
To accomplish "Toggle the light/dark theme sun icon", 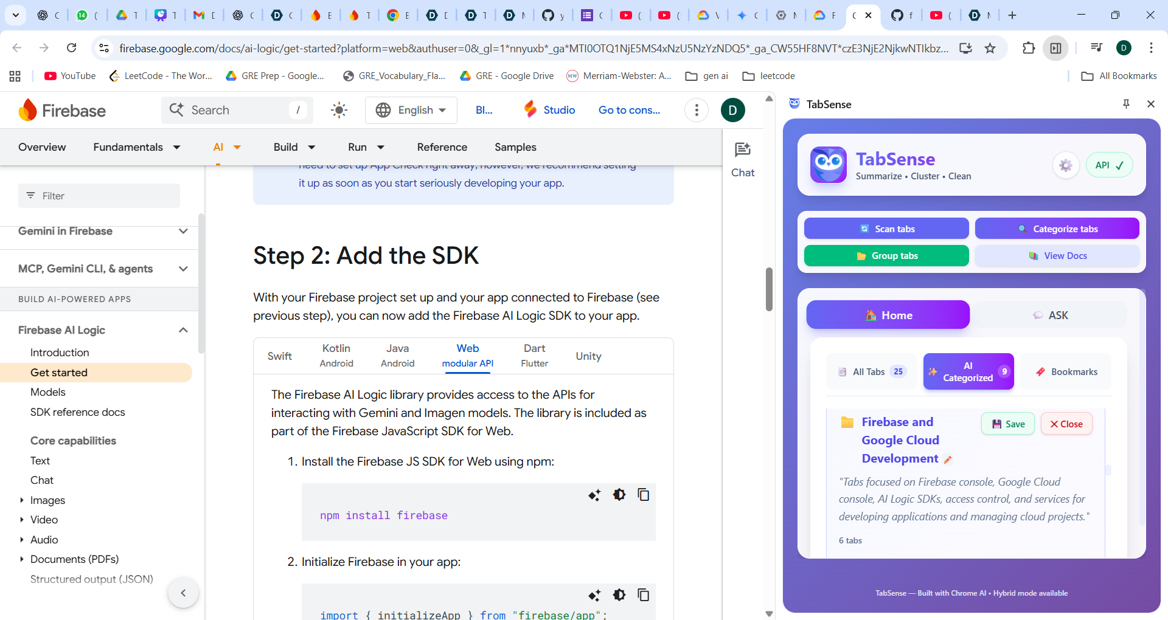I will tap(339, 110).
